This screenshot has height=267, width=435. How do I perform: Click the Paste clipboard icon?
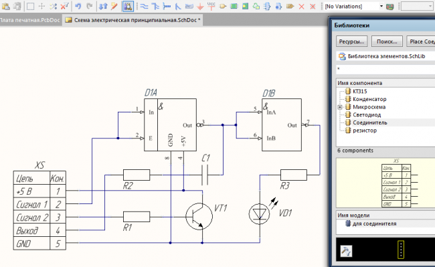click(x=6, y=6)
